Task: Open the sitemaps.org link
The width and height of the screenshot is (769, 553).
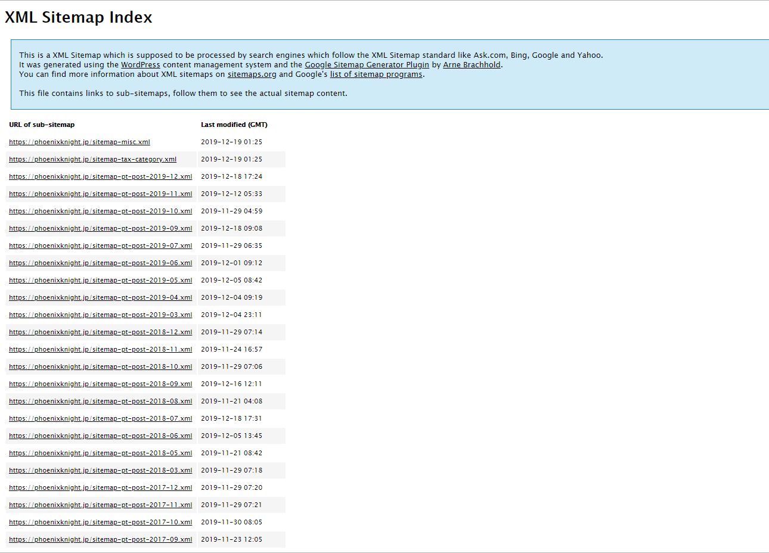Action: 252,74
